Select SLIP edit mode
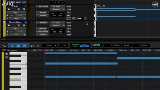Screen dimensions: 160x90 coord(75,46)
